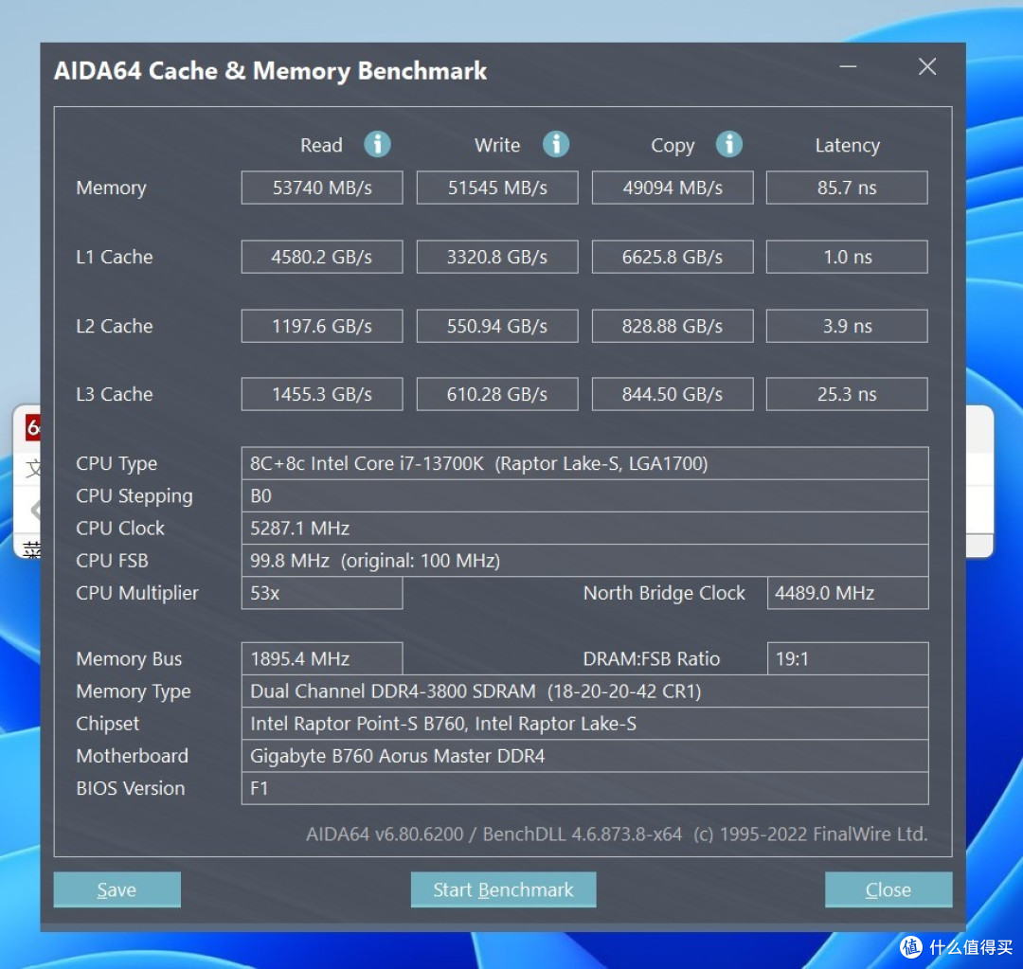Click CPU FSB field 99.8 MHz

click(584, 561)
